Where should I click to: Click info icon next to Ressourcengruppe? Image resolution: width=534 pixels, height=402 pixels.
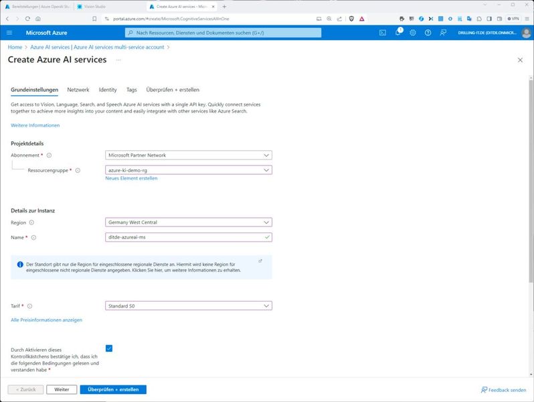pyautogui.click(x=78, y=170)
